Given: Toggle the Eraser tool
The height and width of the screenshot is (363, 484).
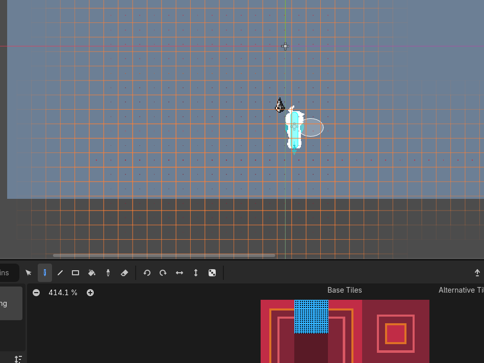Looking at the screenshot, I should (x=124, y=273).
